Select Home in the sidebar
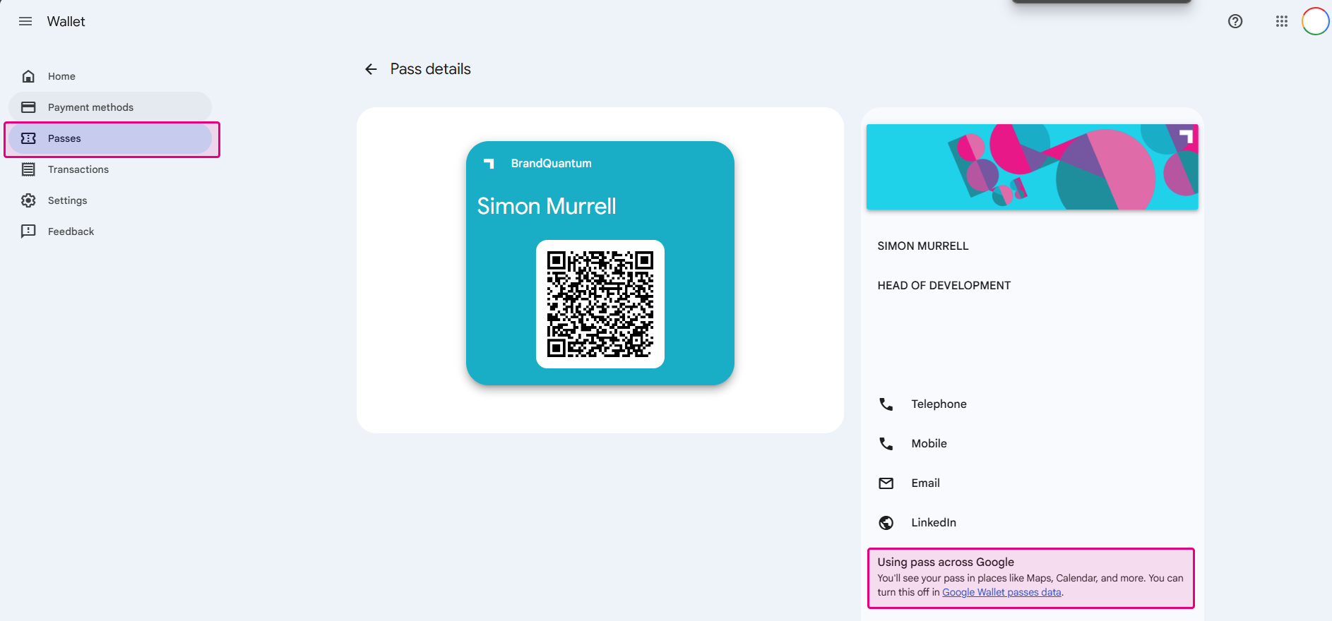This screenshot has height=621, width=1332. (x=110, y=76)
